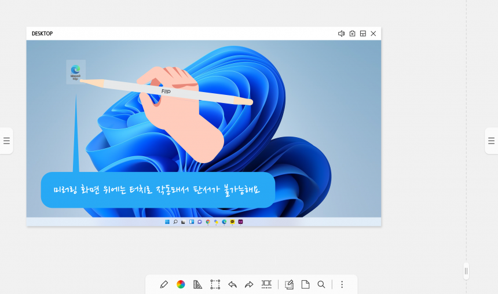The image size is (498, 294).
Task: Close the DESKTOP mirroring window
Action: pyautogui.click(x=373, y=34)
